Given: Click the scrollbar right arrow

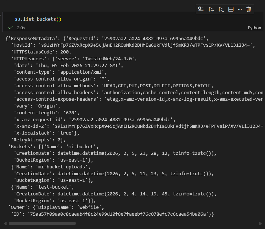Looking at the screenshot, I should point(260,224).
